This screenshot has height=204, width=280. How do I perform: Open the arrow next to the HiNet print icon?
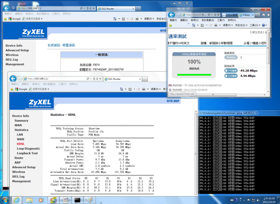(x=220, y=25)
